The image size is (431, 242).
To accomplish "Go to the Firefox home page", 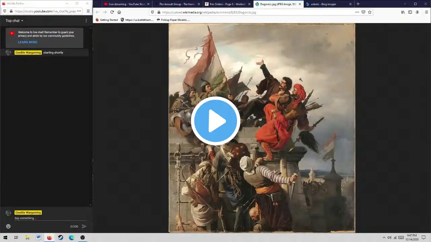I will 119,12.
